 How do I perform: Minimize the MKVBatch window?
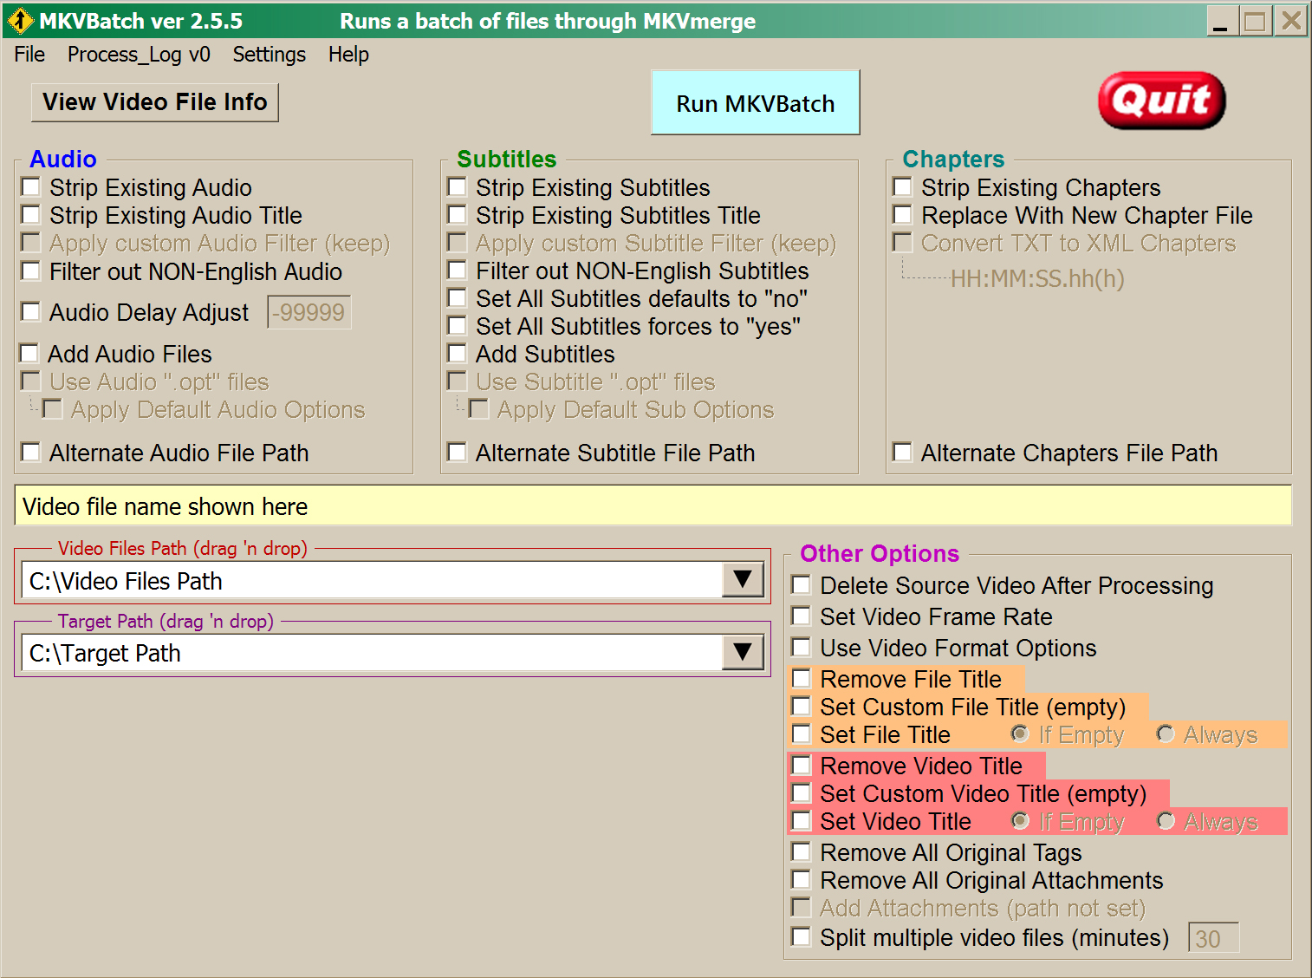(x=1221, y=21)
